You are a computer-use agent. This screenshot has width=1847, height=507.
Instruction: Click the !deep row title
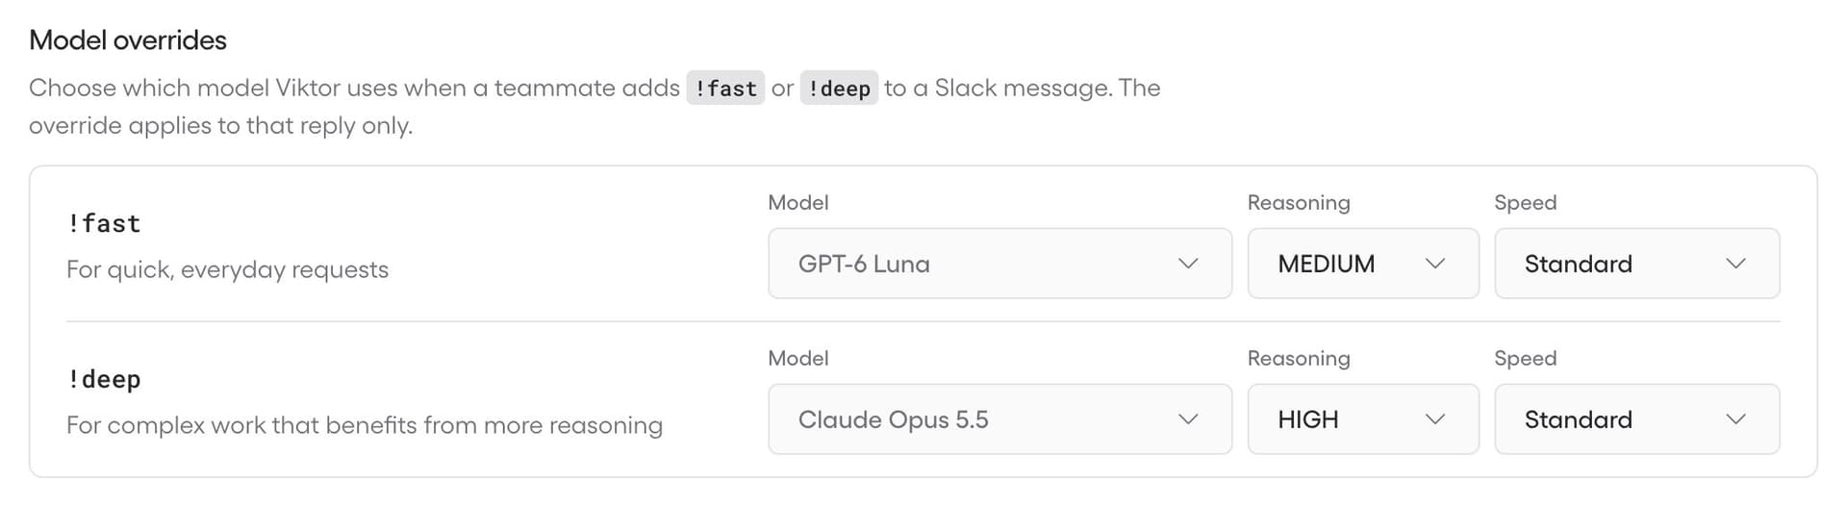pyautogui.click(x=104, y=380)
